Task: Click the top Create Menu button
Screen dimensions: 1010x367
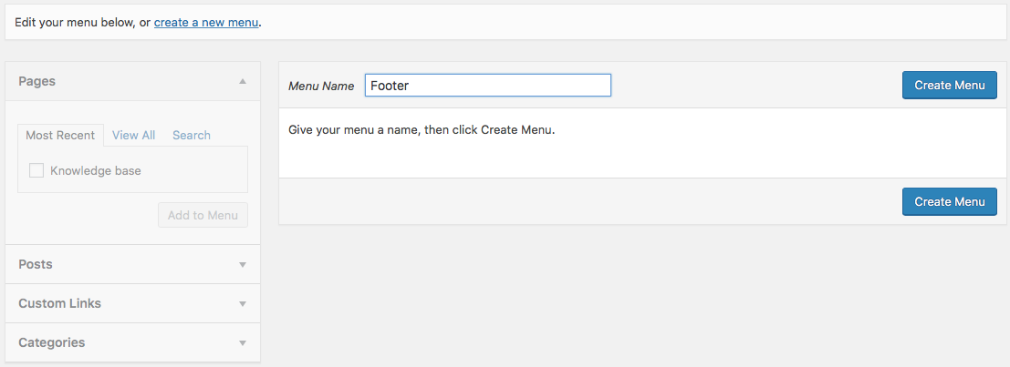Action: click(x=949, y=86)
